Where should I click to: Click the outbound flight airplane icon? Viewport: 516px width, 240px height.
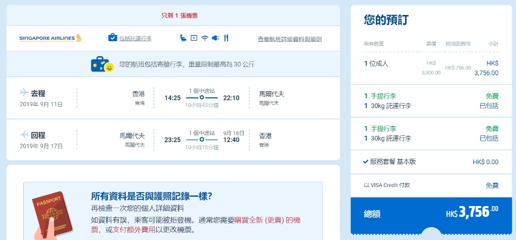tap(24, 93)
